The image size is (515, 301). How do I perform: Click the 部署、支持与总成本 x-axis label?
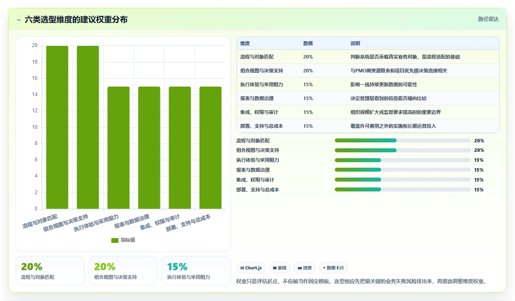pyautogui.click(x=188, y=223)
